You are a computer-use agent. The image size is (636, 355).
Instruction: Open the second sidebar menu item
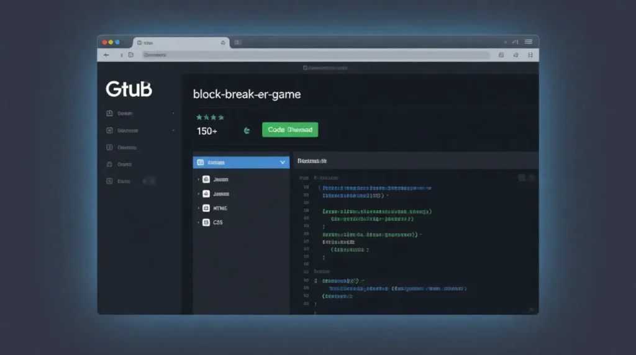[140, 130]
